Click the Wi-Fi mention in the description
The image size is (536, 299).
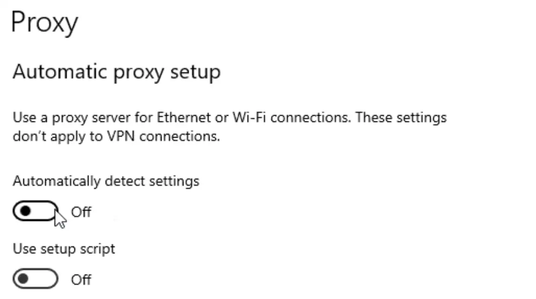248,117
